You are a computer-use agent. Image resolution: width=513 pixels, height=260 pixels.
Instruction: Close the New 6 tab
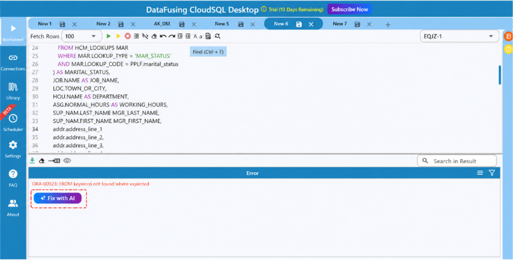(x=311, y=24)
